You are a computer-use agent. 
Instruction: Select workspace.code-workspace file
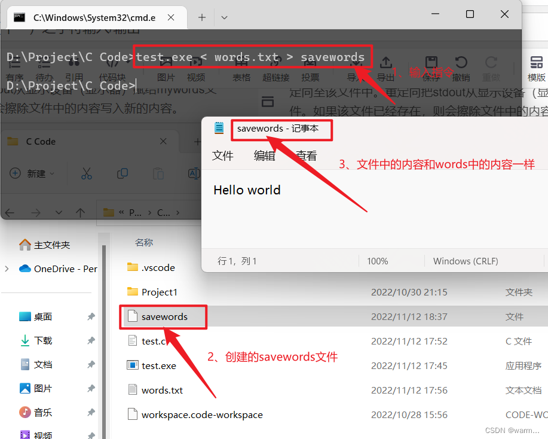195,414
